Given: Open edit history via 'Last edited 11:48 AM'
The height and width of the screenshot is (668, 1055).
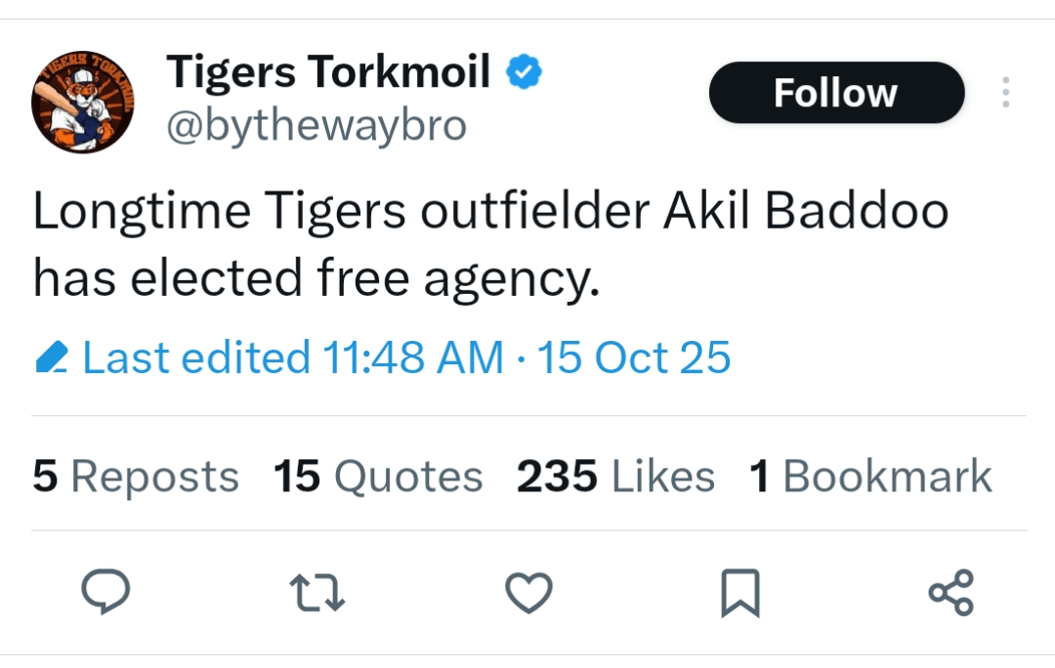Looking at the screenshot, I should point(254,357).
